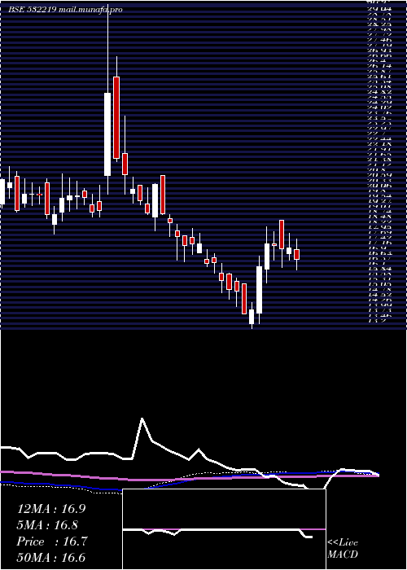407x570 pixels.
Task: Select the rightmost red candlestick
Action: 297,254
